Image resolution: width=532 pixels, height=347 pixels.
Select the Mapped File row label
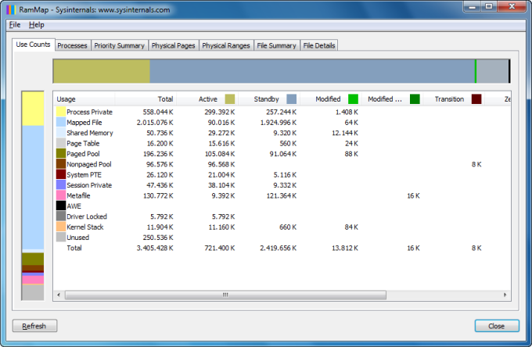pos(84,123)
